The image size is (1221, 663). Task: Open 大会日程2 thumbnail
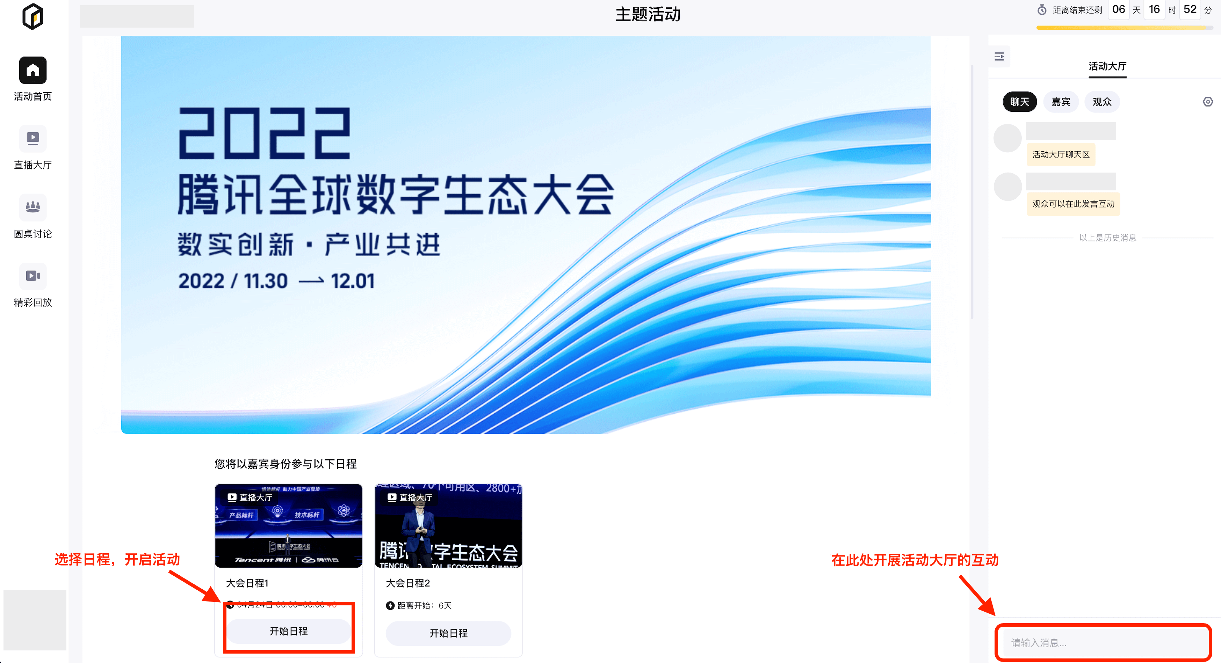pyautogui.click(x=448, y=525)
